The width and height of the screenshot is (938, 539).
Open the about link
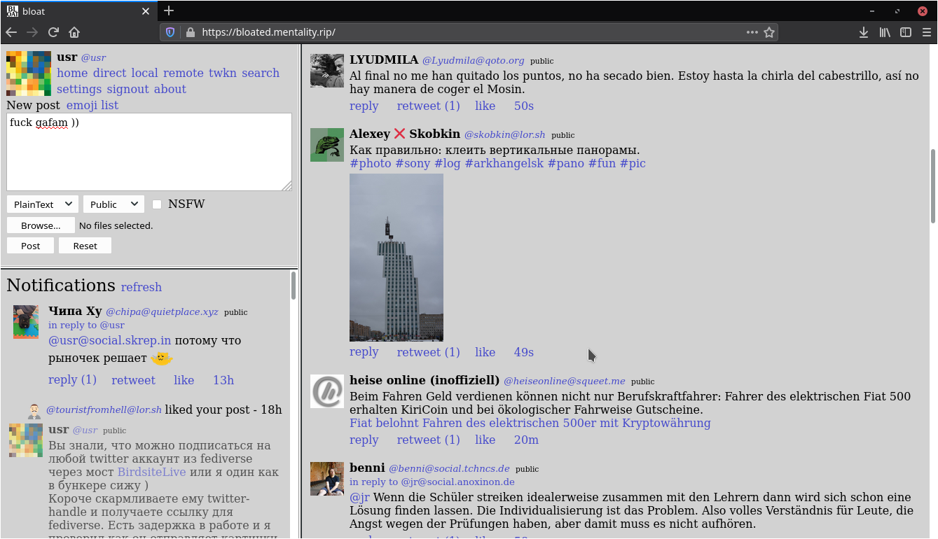coord(170,89)
